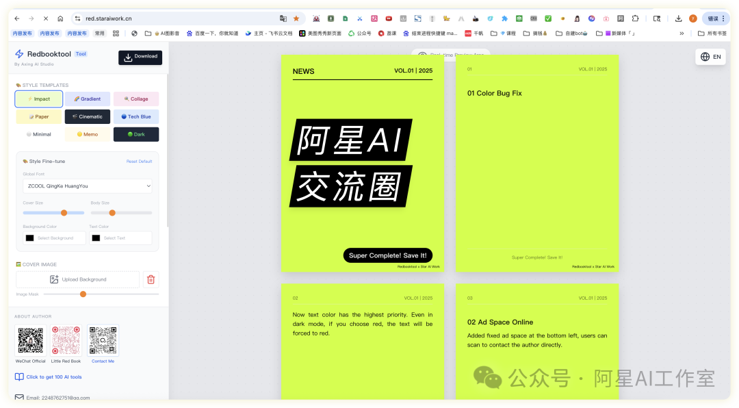Adjust the Image Mask slider
739x408 pixels.
101,294
